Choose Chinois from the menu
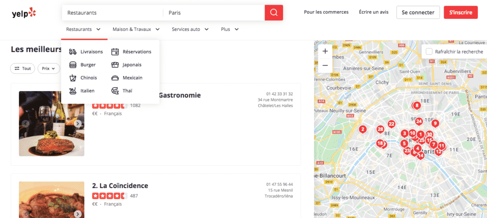 88,78
